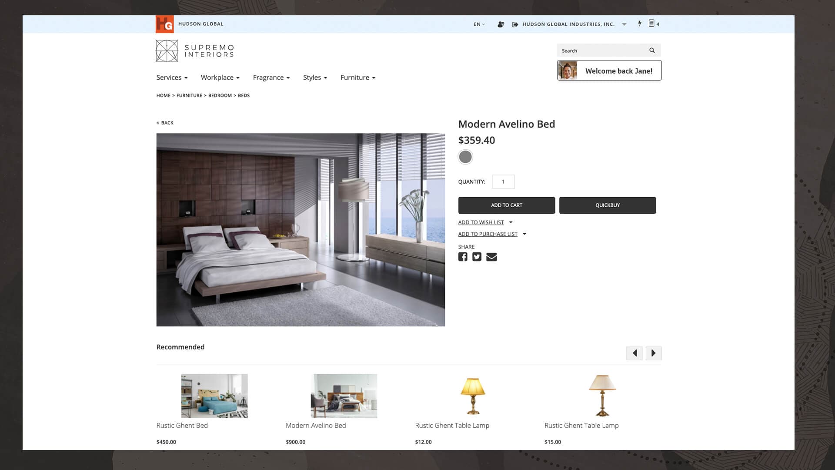835x470 pixels.
Task: Click the lightning bolt icon in the top bar
Action: [x=639, y=24]
